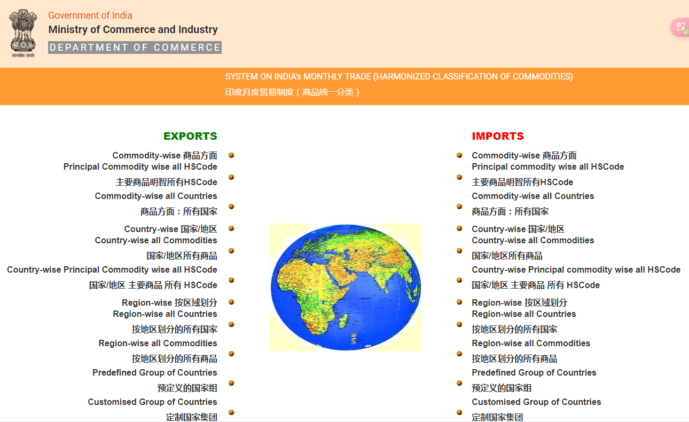Screen dimensions: 689x422
Task: Select bullet beside Imports Country-wise all Commodities
Action: [459, 251]
